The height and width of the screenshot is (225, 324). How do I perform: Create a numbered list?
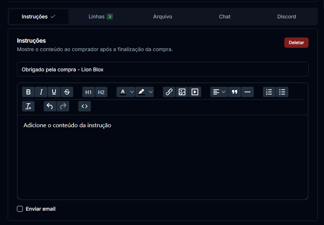tap(269, 92)
